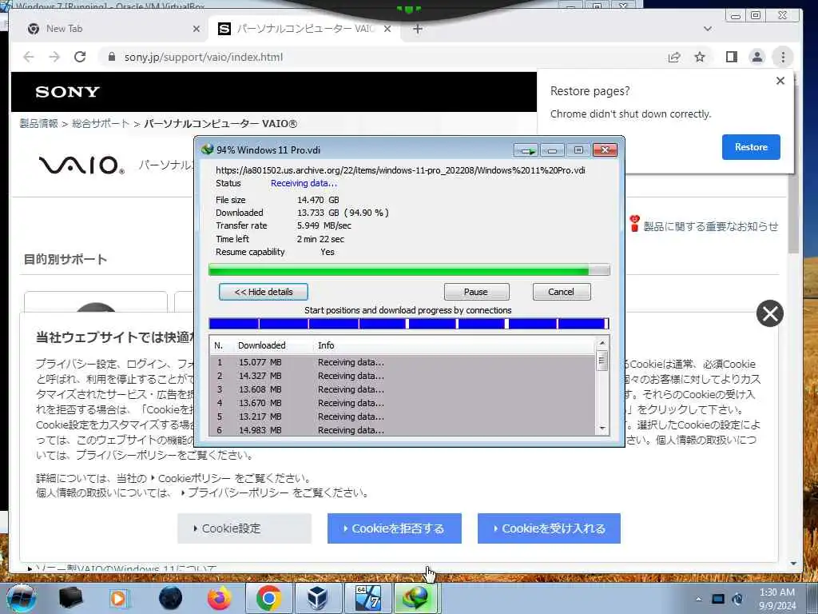Image resolution: width=818 pixels, height=614 pixels.
Task: Click the Info column header
Action: 326,345
